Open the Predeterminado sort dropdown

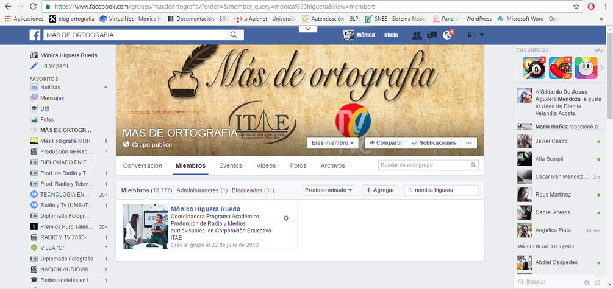click(x=328, y=190)
